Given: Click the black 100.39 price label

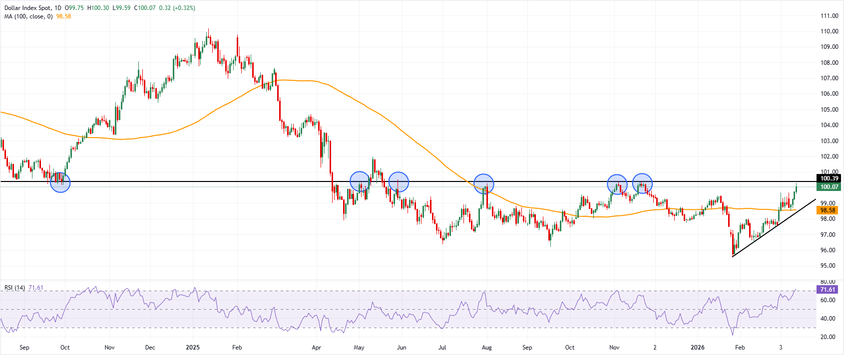Looking at the screenshot, I should point(829,178).
